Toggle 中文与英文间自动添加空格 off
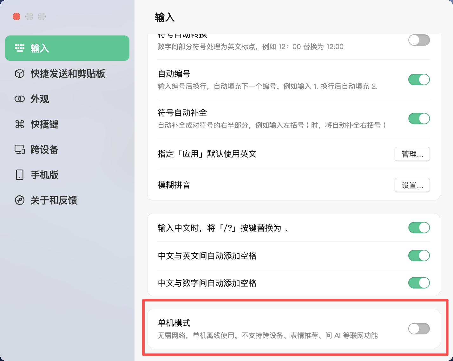 tap(419, 256)
